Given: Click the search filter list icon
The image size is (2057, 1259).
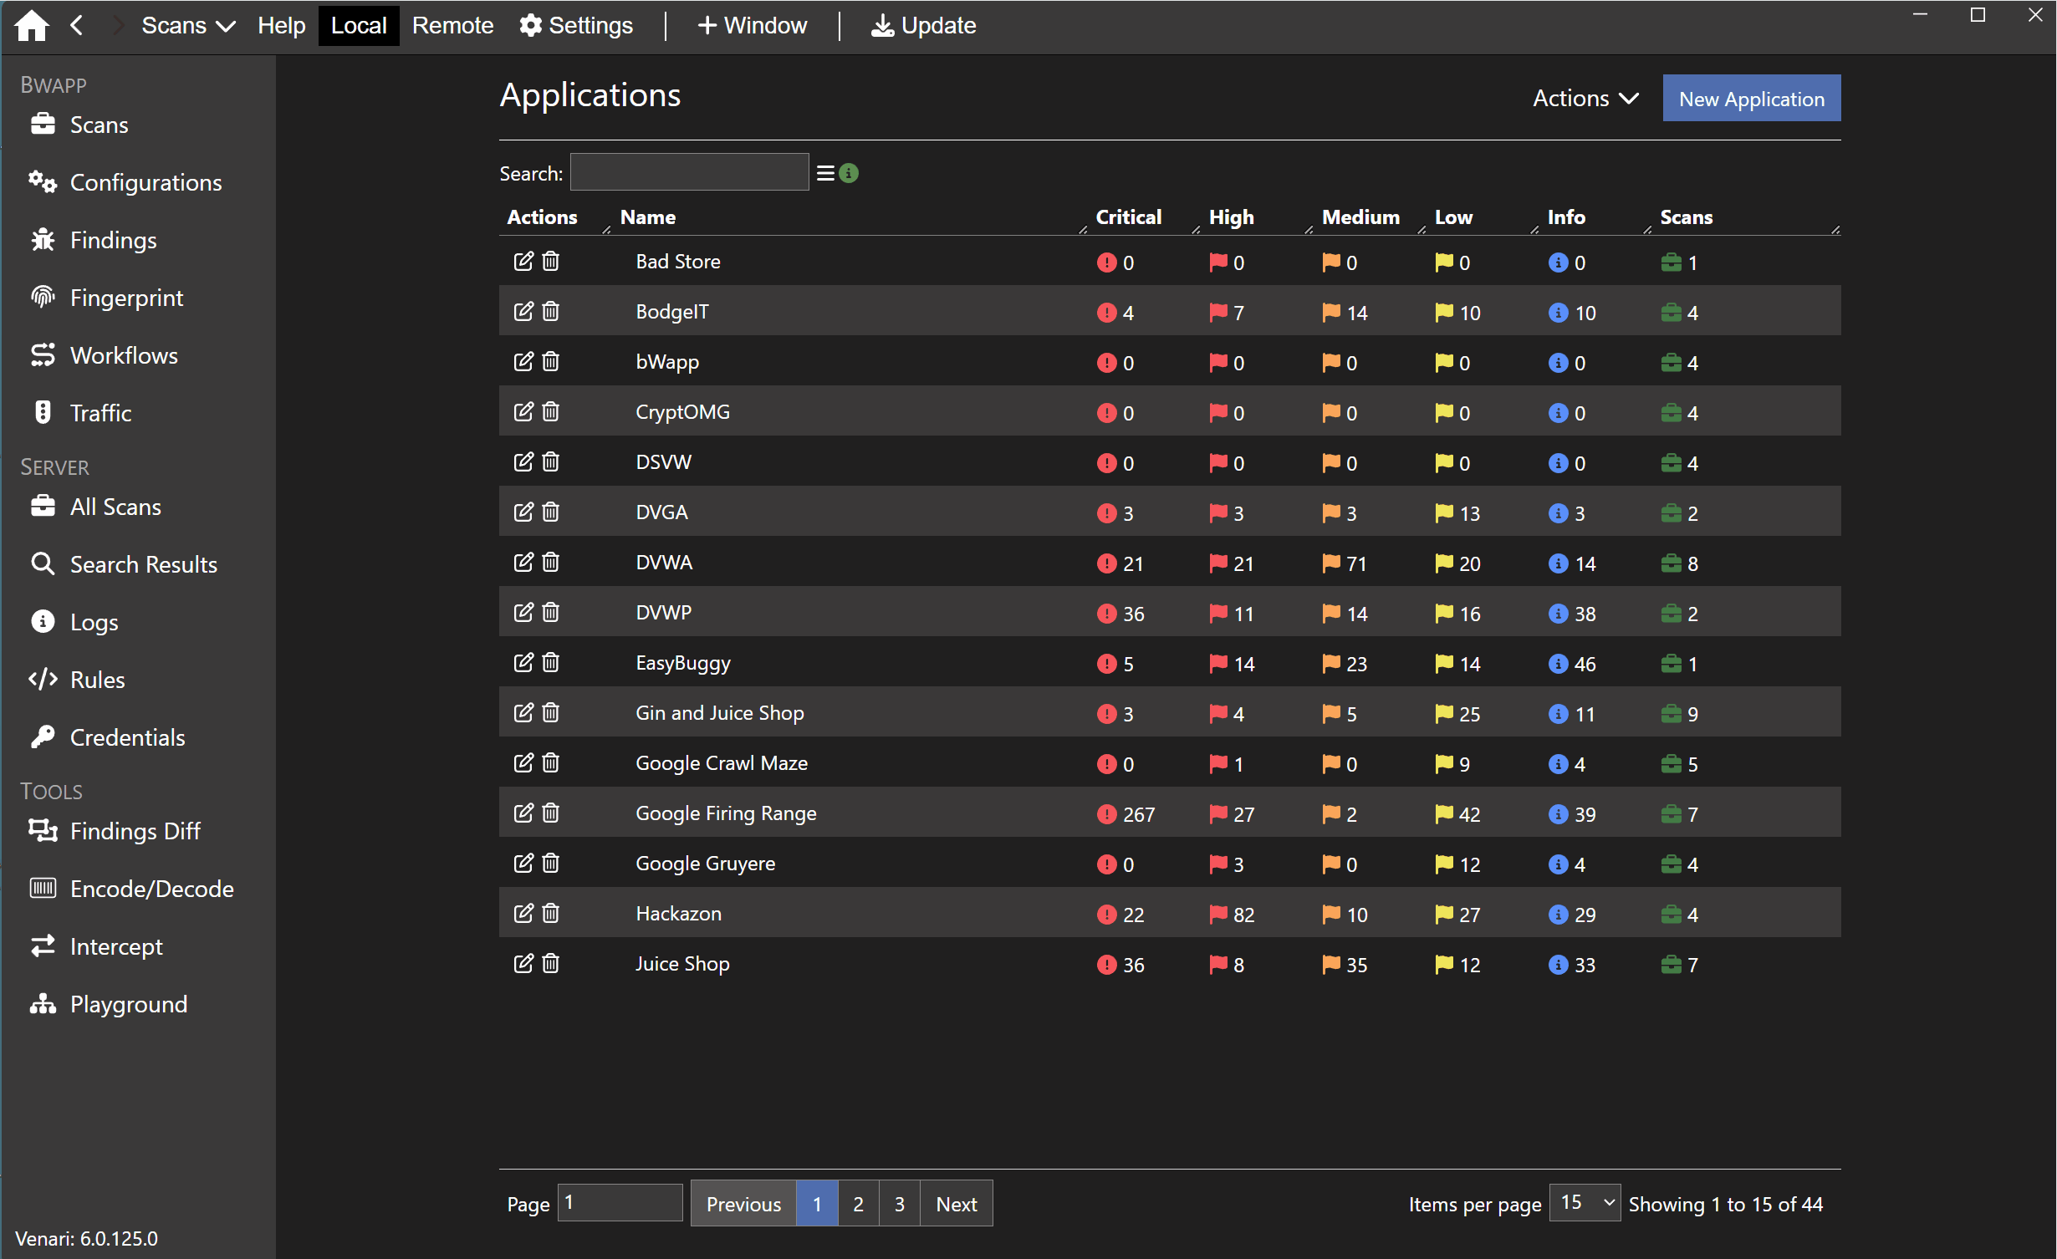Looking at the screenshot, I should point(825,173).
